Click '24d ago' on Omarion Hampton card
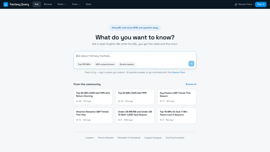Screen dimensions: 270x152 click(x=87, y=120)
